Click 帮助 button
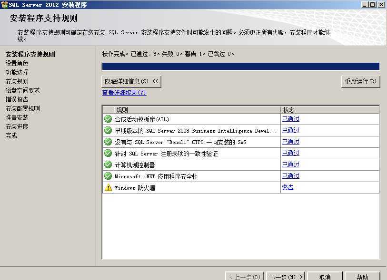This screenshot has height=280, width=387. coord(362,277)
